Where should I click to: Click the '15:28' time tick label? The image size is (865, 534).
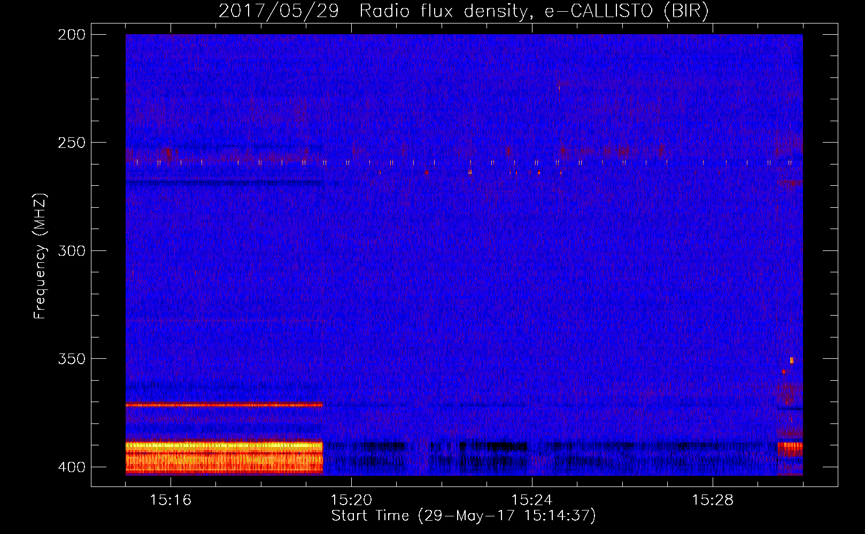[x=713, y=500]
